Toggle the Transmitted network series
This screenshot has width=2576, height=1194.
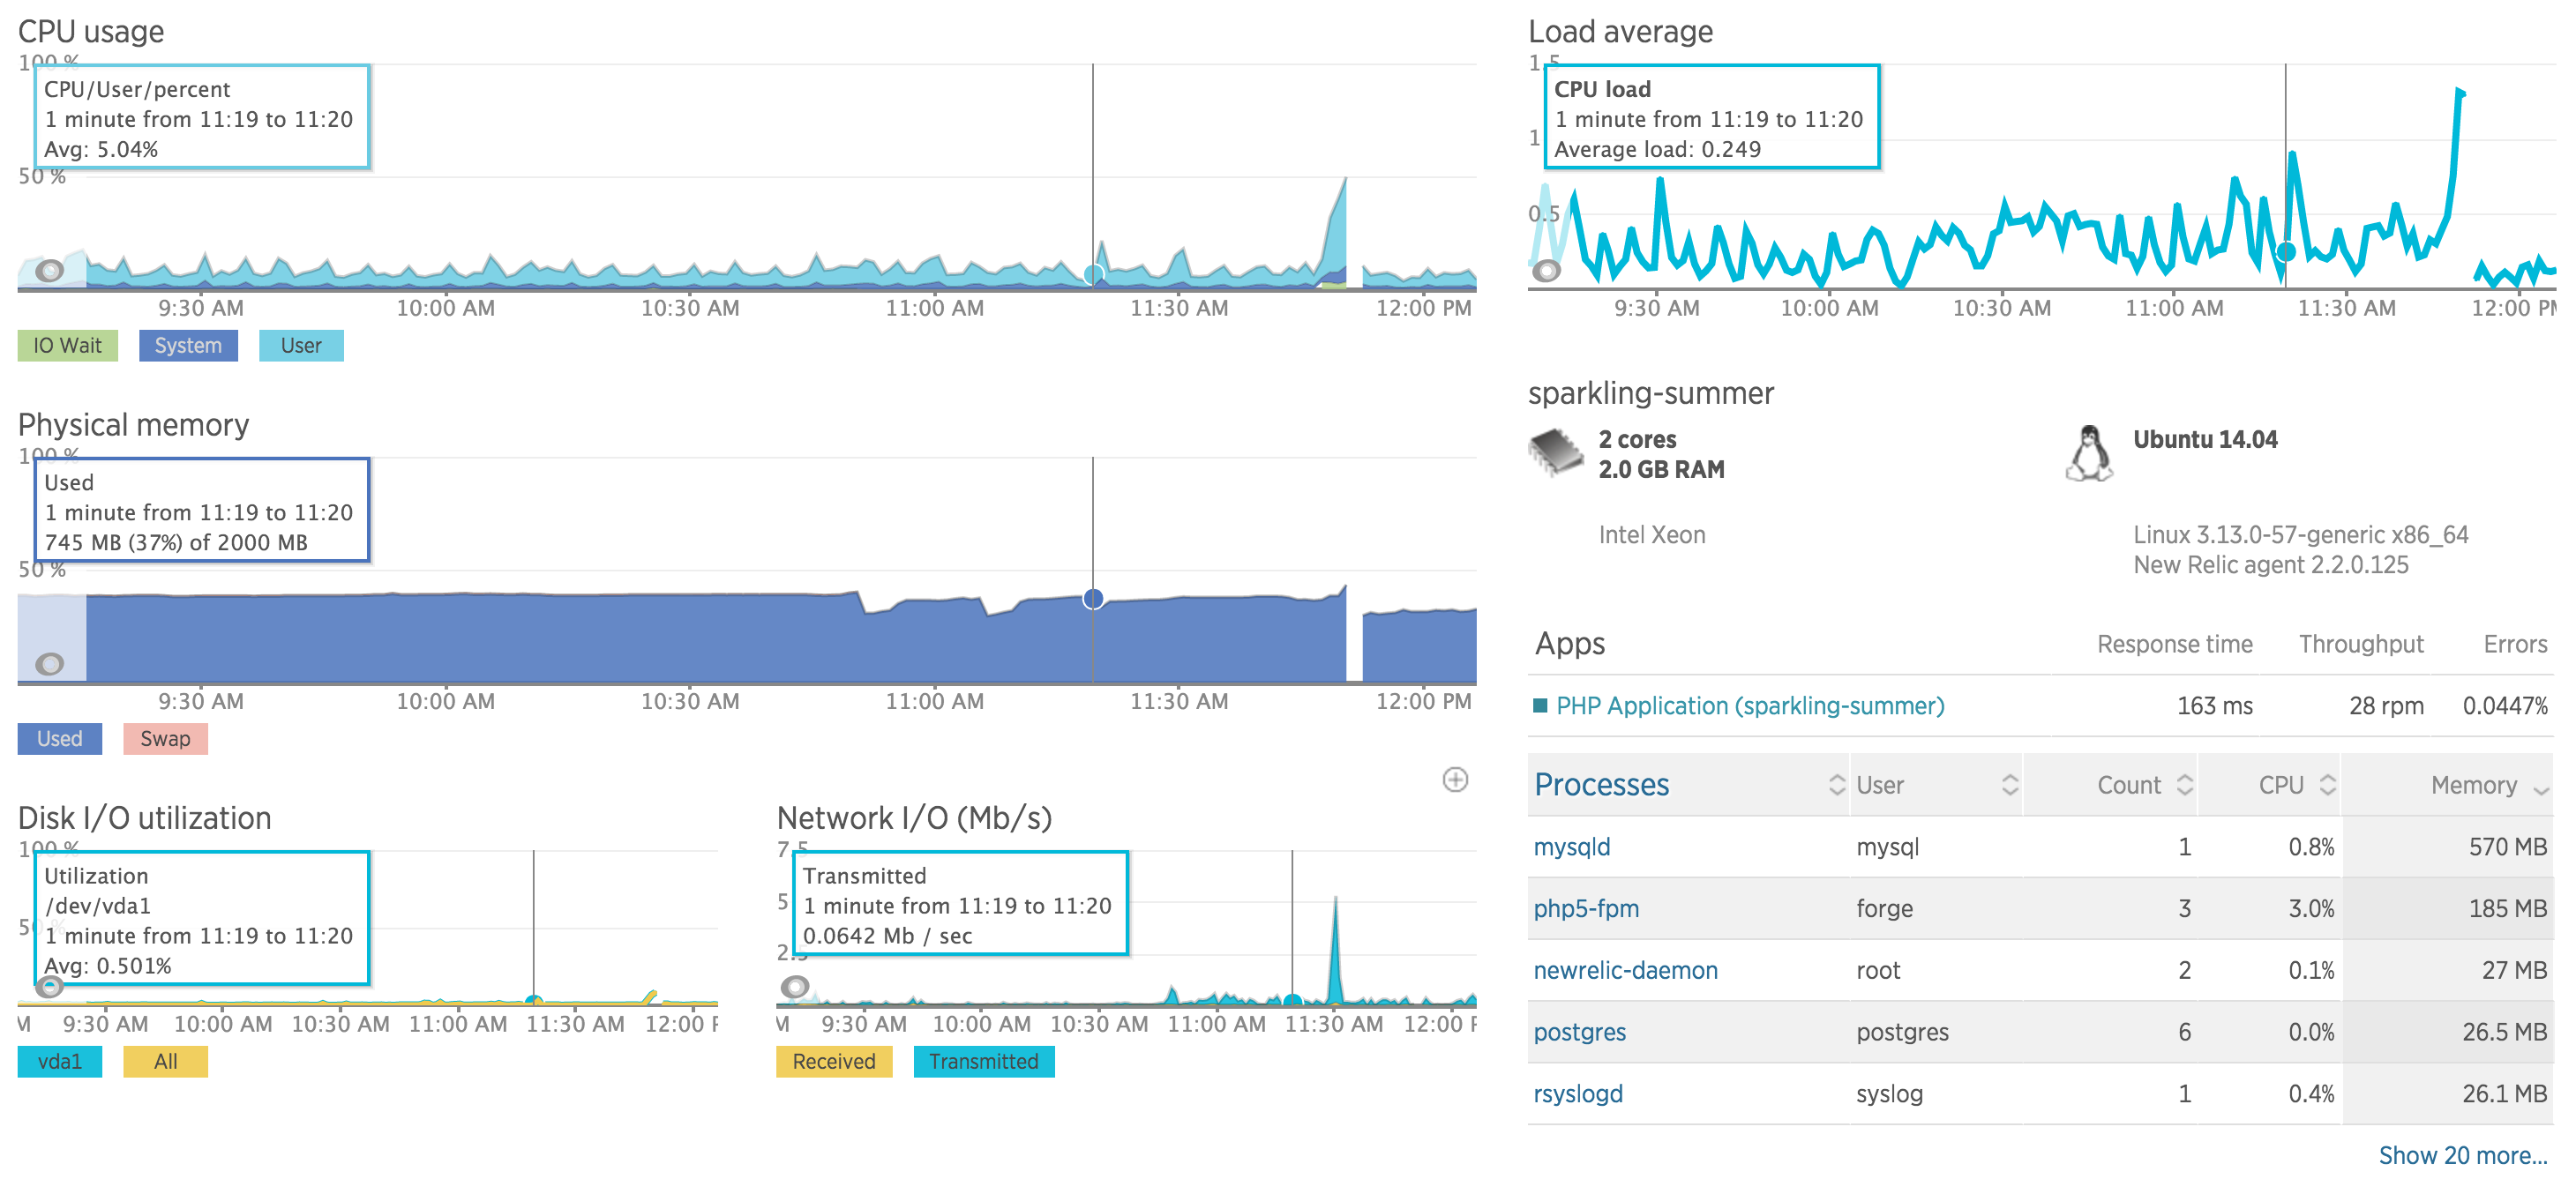pos(984,1062)
